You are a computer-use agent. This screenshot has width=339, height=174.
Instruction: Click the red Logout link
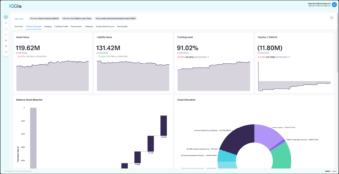click(334, 171)
